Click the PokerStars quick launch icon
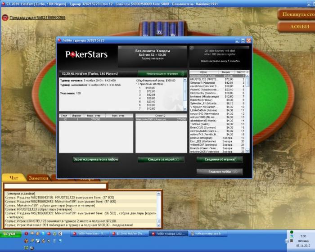Viewport: 315px width, 252px height. click(49, 234)
